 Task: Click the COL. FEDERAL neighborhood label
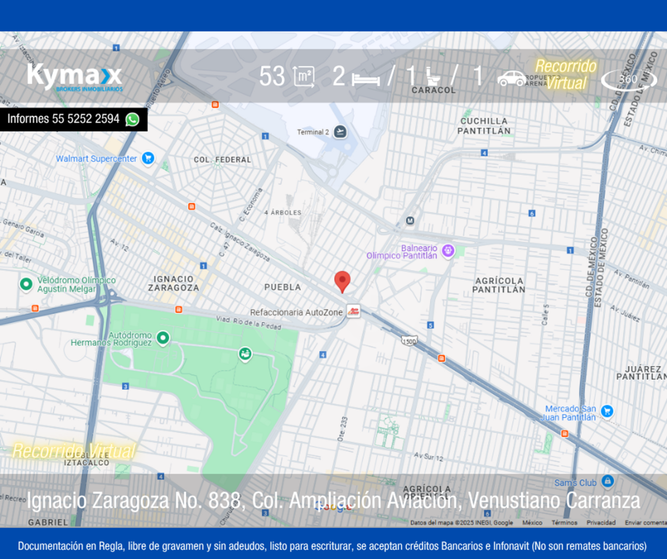pyautogui.click(x=222, y=160)
